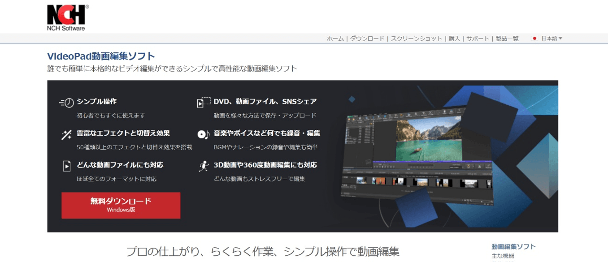The height and width of the screenshot is (262, 608).
Task: Select the 50種類以上のエフェクト description text
Action: pos(134,147)
